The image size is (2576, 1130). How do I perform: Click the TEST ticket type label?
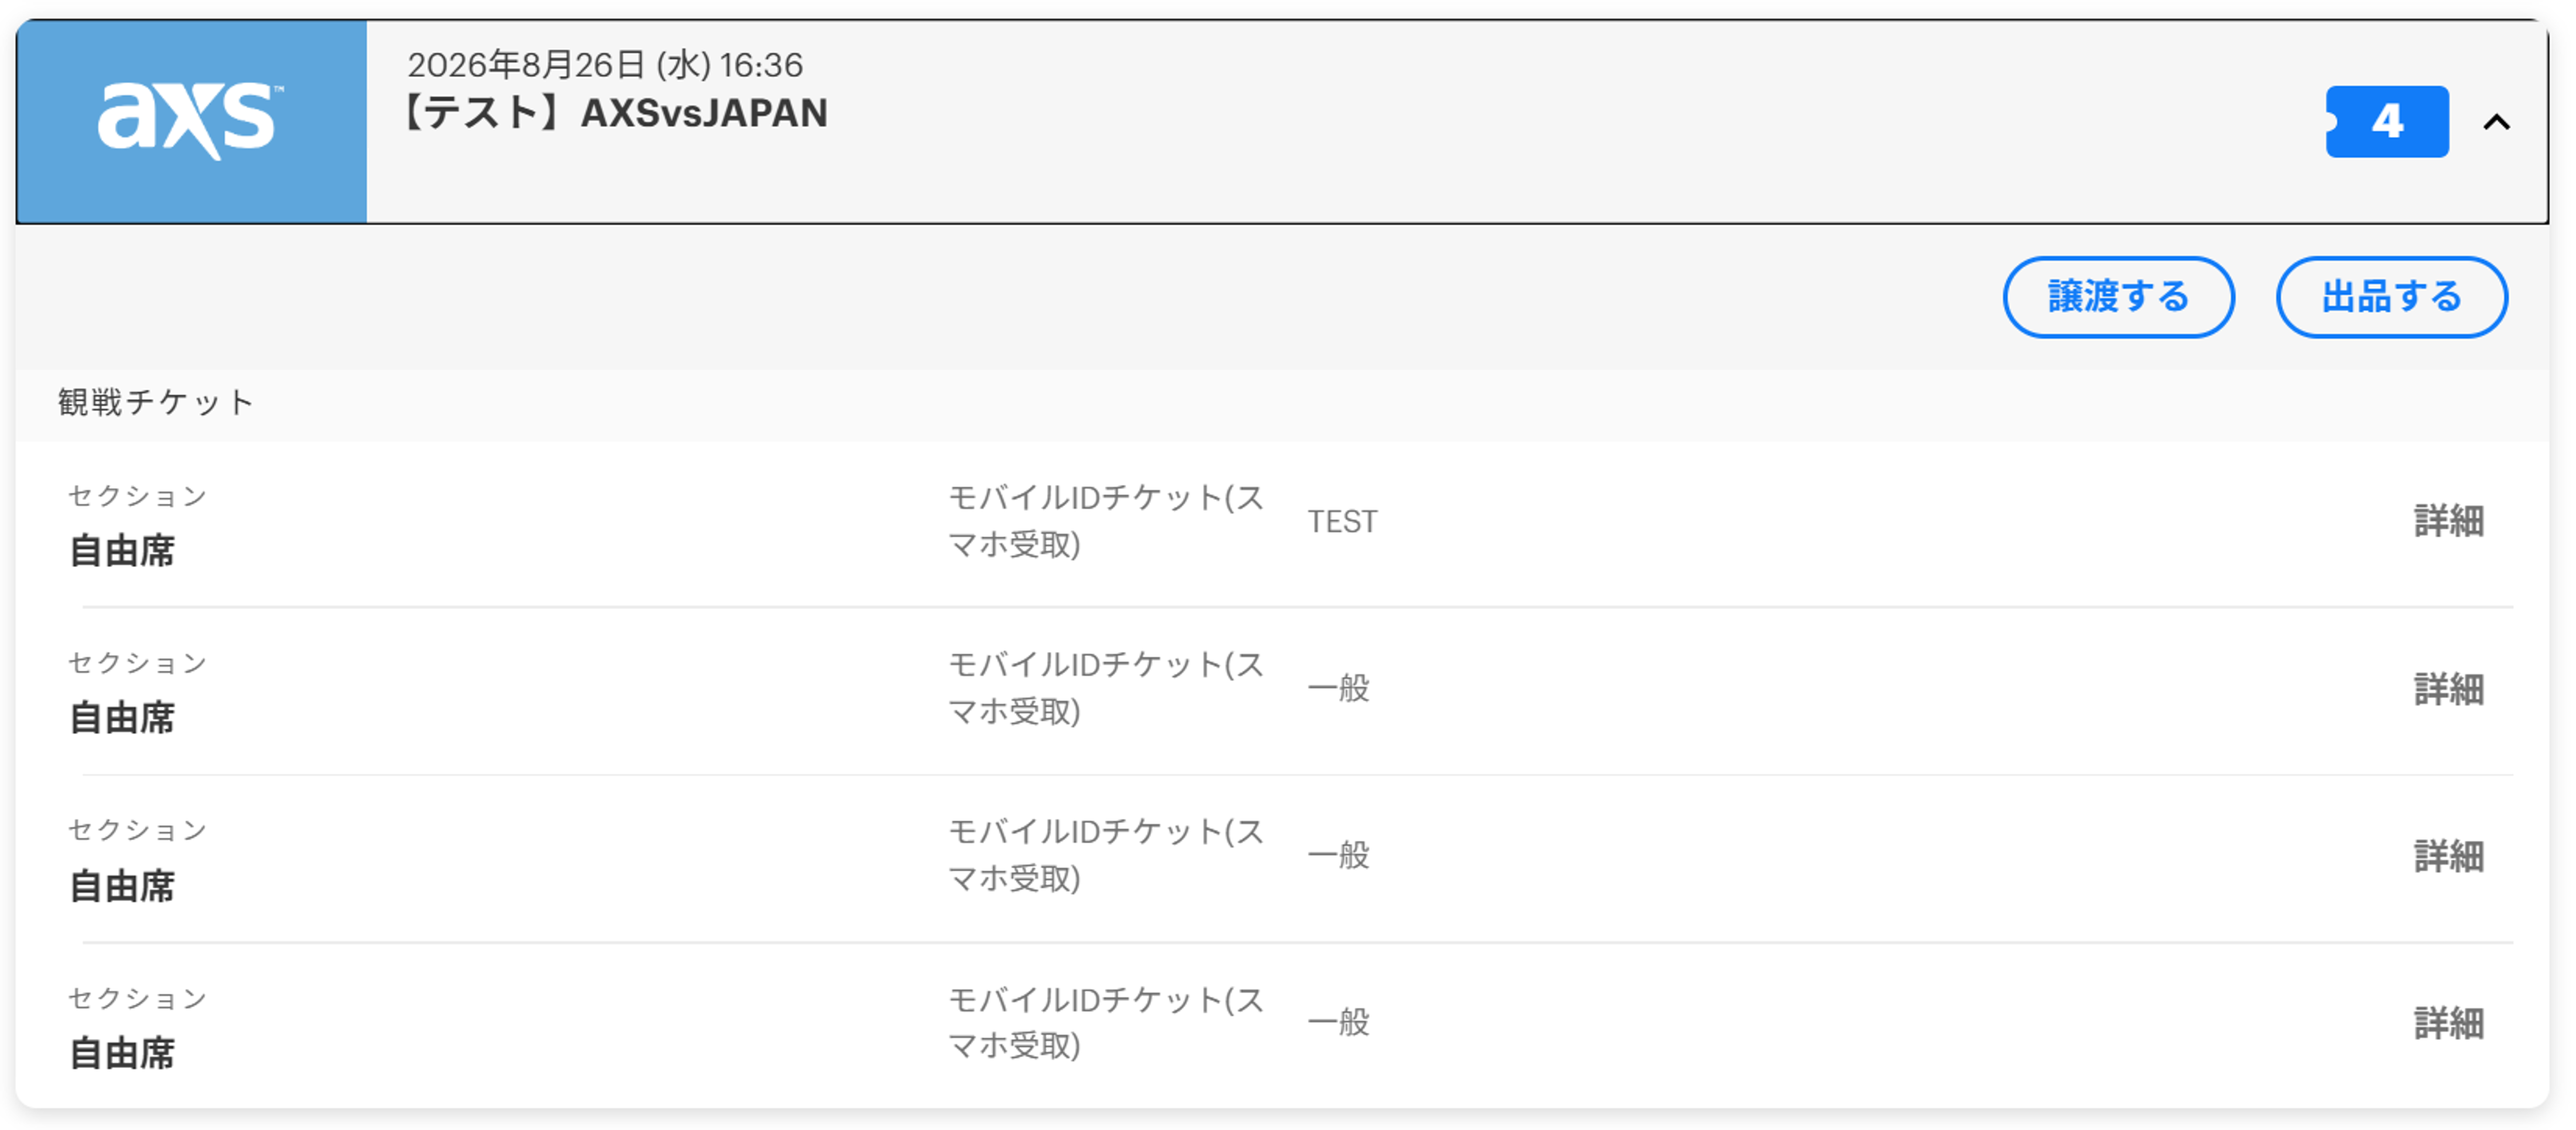pos(1342,521)
